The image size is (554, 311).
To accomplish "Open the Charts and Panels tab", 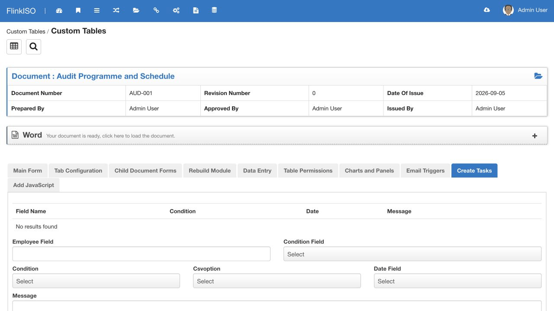I will 369,171.
